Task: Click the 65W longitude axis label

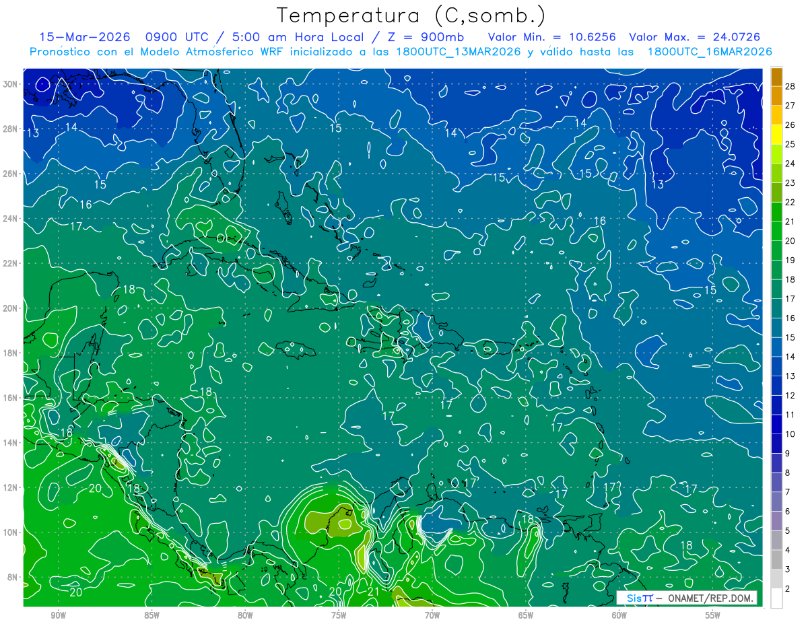Action: [x=526, y=615]
